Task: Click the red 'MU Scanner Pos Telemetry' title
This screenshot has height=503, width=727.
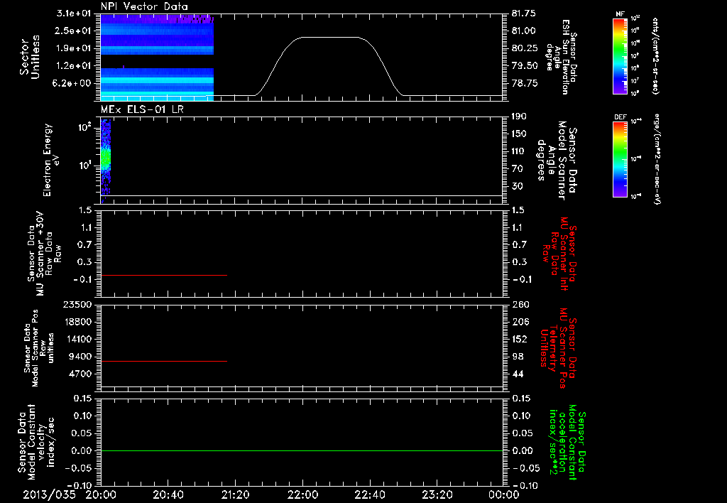Action: click(558, 348)
